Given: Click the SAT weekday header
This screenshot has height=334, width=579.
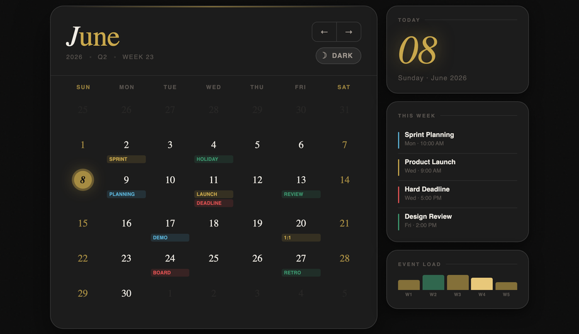Looking at the screenshot, I should click(344, 87).
